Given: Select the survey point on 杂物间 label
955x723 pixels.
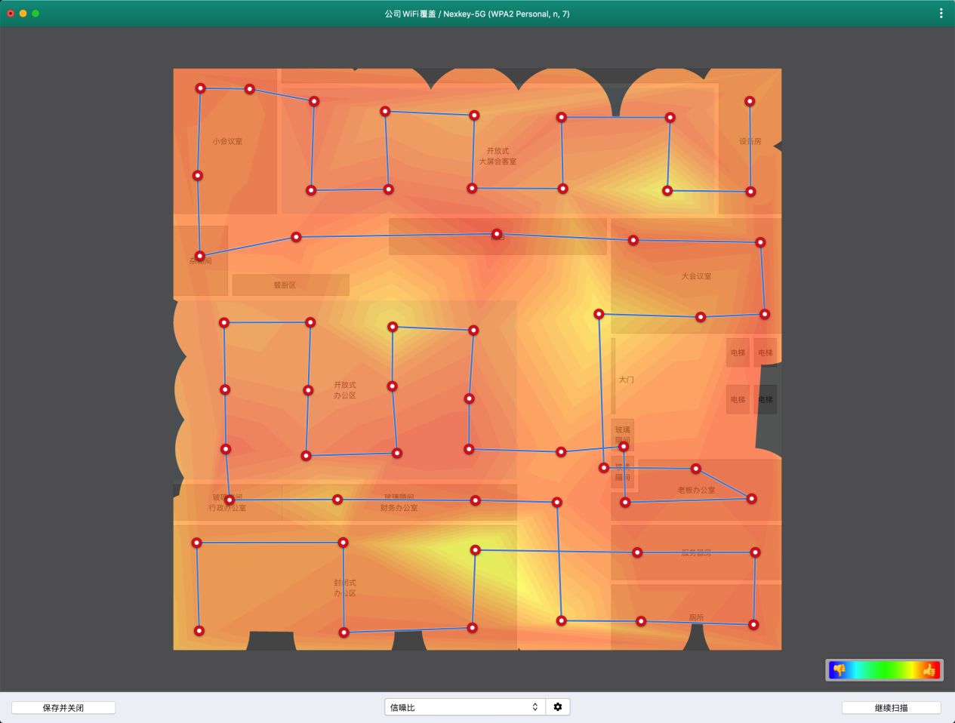Looking at the screenshot, I should pyautogui.click(x=200, y=256).
